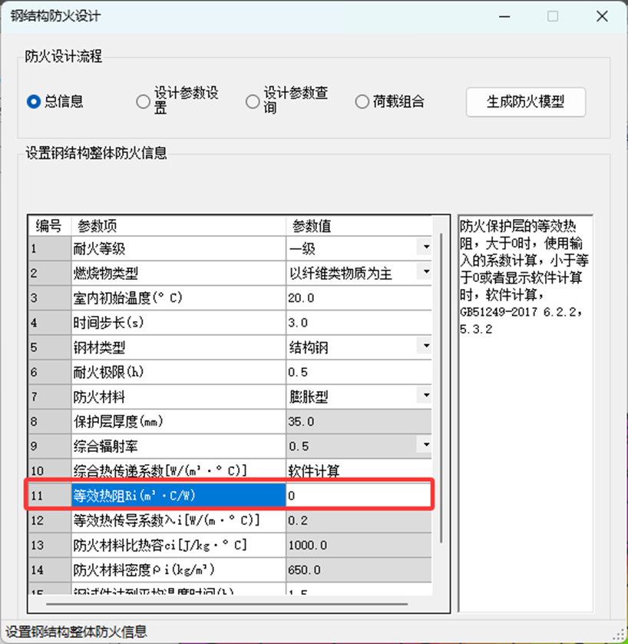Click the 耐火极限 value 0.5 cell
Screen dimensions: 628x644
(357, 371)
